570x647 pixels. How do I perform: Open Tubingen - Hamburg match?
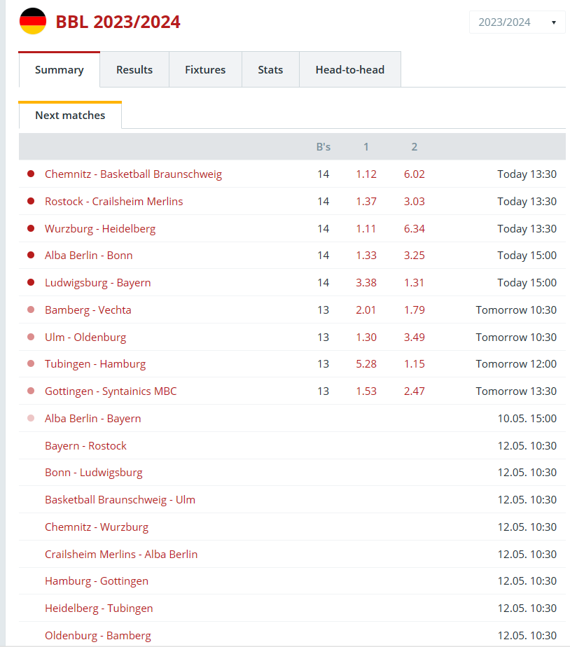[95, 364]
